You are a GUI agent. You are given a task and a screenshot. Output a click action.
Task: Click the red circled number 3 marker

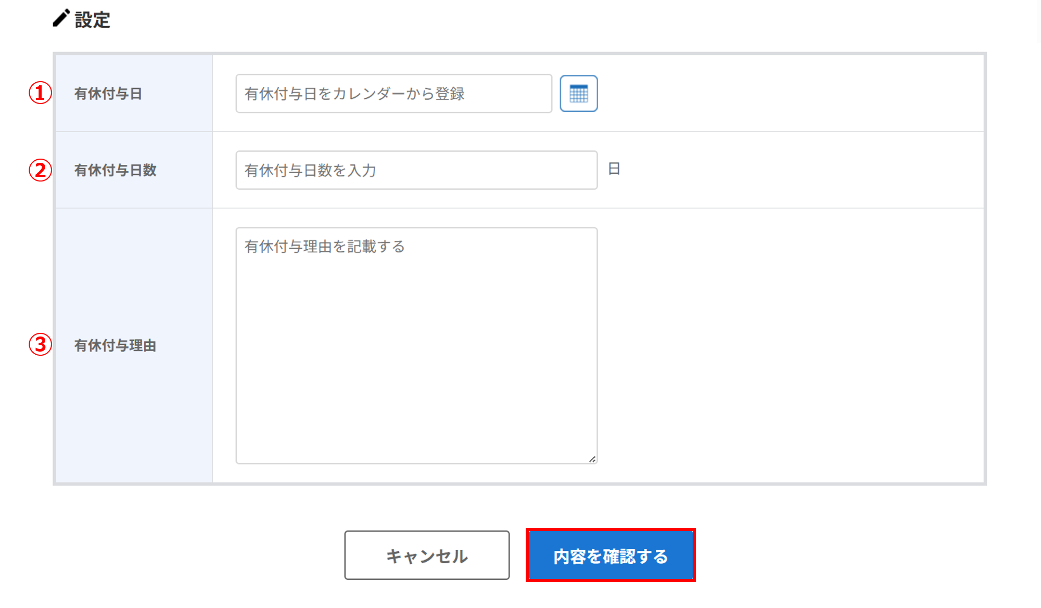click(x=40, y=344)
